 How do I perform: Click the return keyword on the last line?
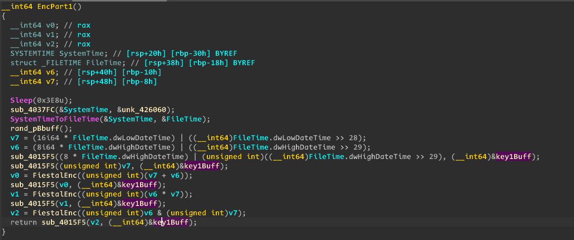click(23, 222)
